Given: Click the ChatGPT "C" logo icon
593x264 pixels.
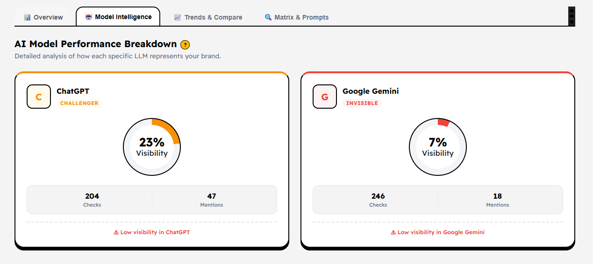Looking at the screenshot, I should pos(39,97).
